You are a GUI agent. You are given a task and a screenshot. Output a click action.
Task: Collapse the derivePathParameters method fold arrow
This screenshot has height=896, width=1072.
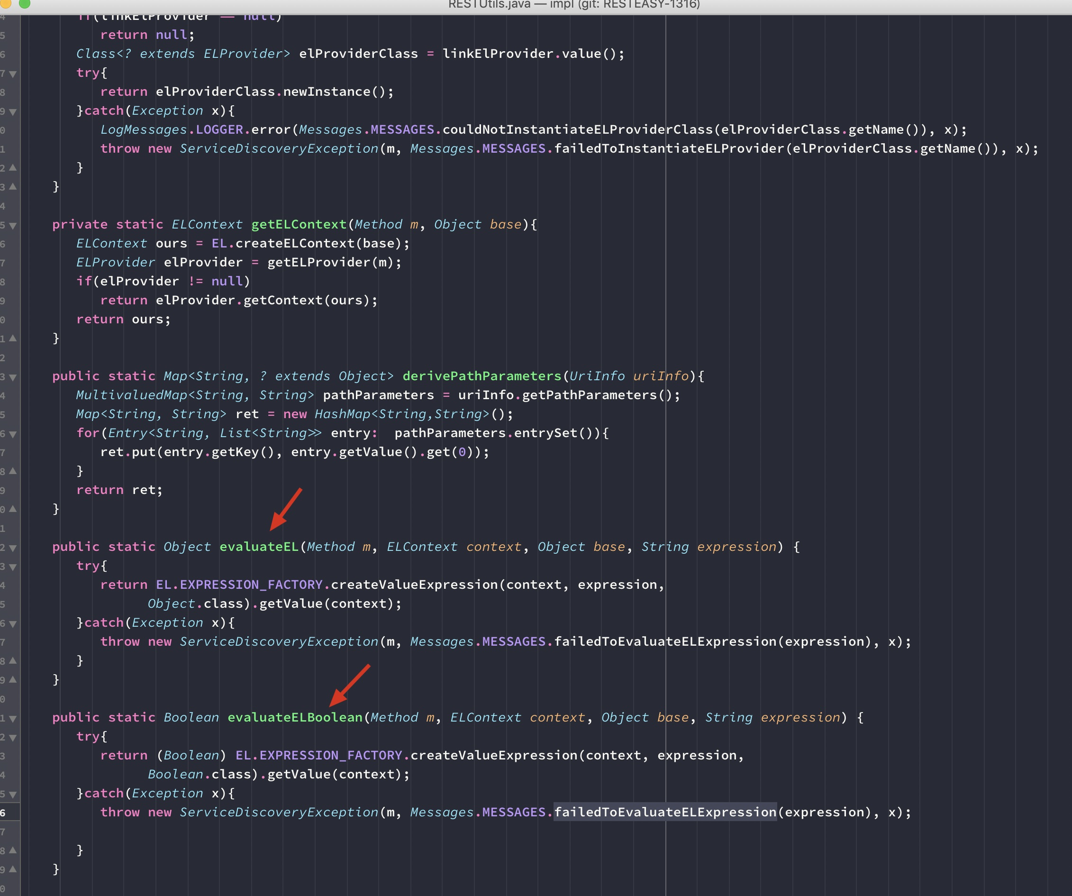(x=13, y=377)
